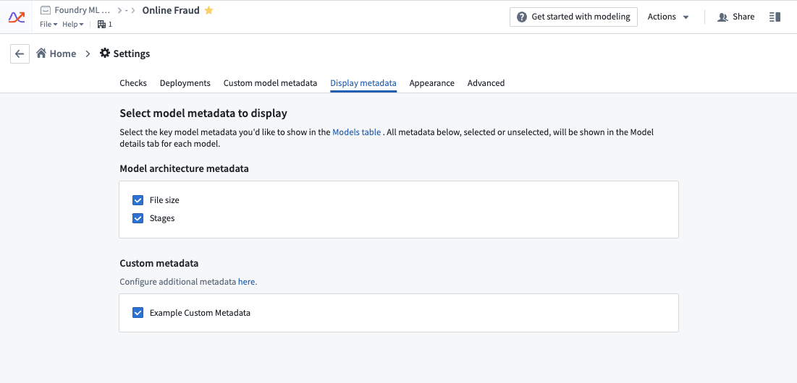Viewport: 797px width, 383px height.
Task: Open the Appearance tab
Action: (432, 82)
